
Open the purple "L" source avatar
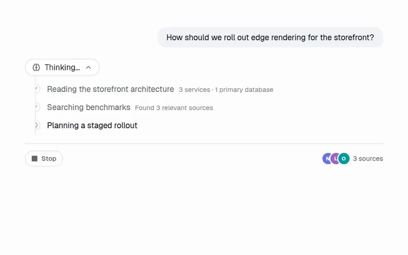[336, 159]
